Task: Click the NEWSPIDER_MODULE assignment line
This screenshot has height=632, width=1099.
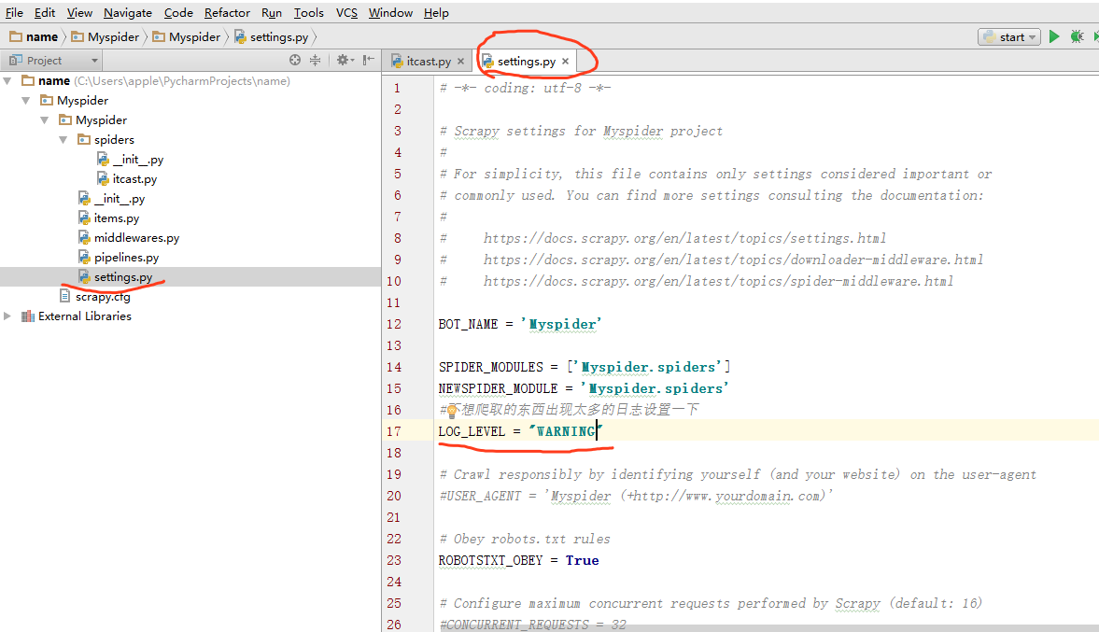Action: pos(584,388)
